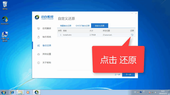Viewport: 170px width, 95px height.
Task: Click the network tray icon
Action: pyautogui.click(x=153, y=92)
